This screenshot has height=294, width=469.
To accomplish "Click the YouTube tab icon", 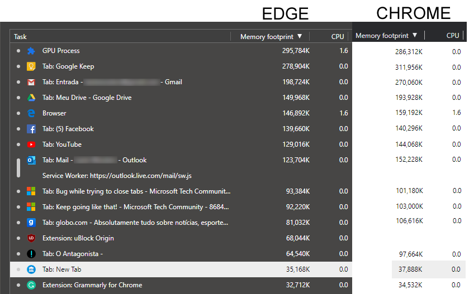I will [31, 144].
